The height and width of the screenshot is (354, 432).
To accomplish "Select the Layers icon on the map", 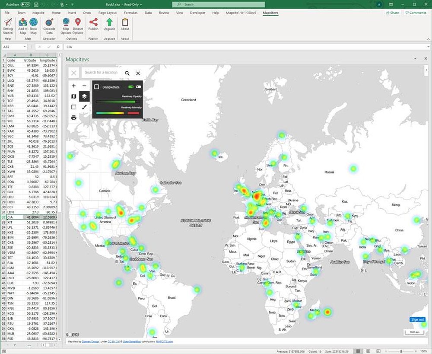I will 84,96.
